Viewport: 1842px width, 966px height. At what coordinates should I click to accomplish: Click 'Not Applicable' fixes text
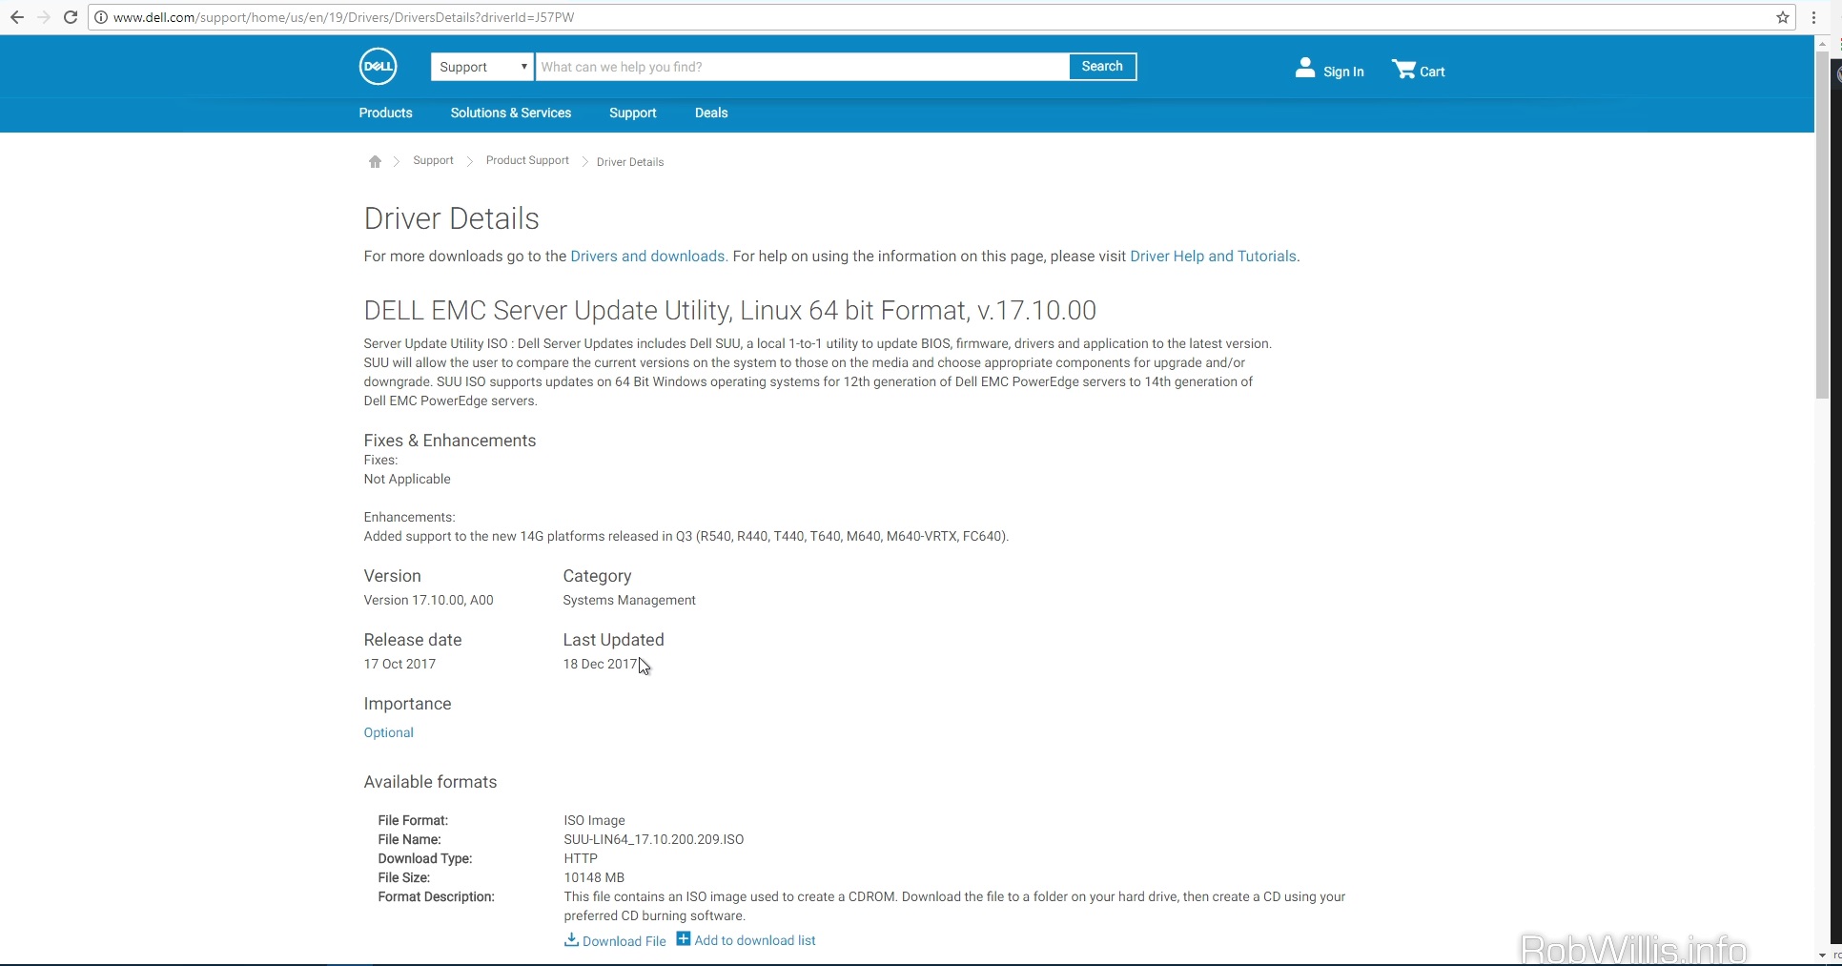point(407,479)
